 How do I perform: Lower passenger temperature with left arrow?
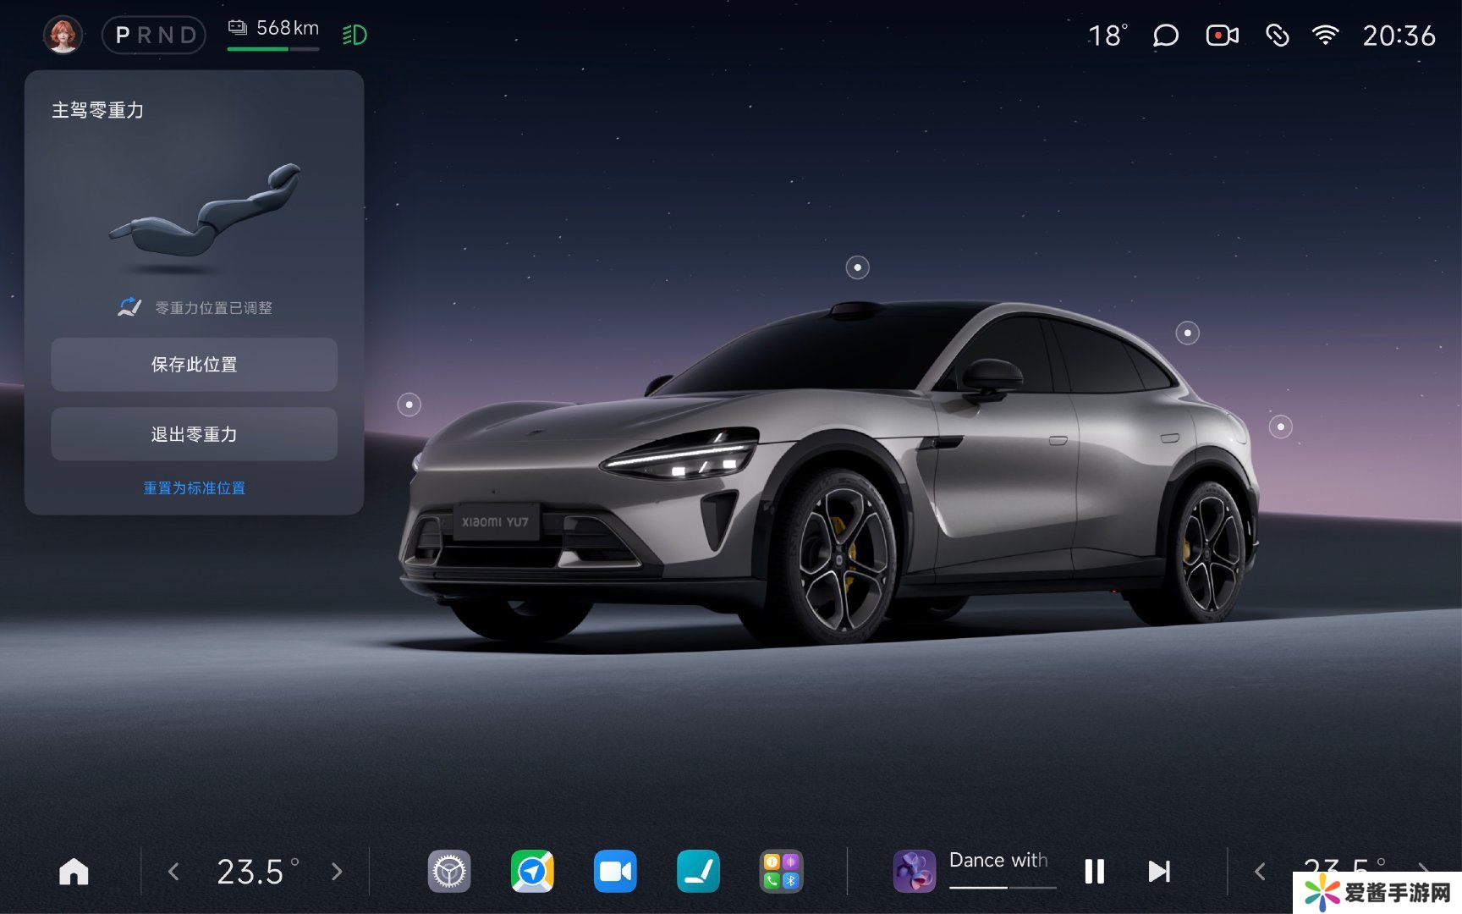click(1260, 872)
